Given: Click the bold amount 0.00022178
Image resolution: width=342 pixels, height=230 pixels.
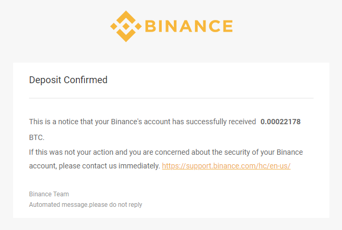Looking at the screenshot, I should click(x=280, y=122).
